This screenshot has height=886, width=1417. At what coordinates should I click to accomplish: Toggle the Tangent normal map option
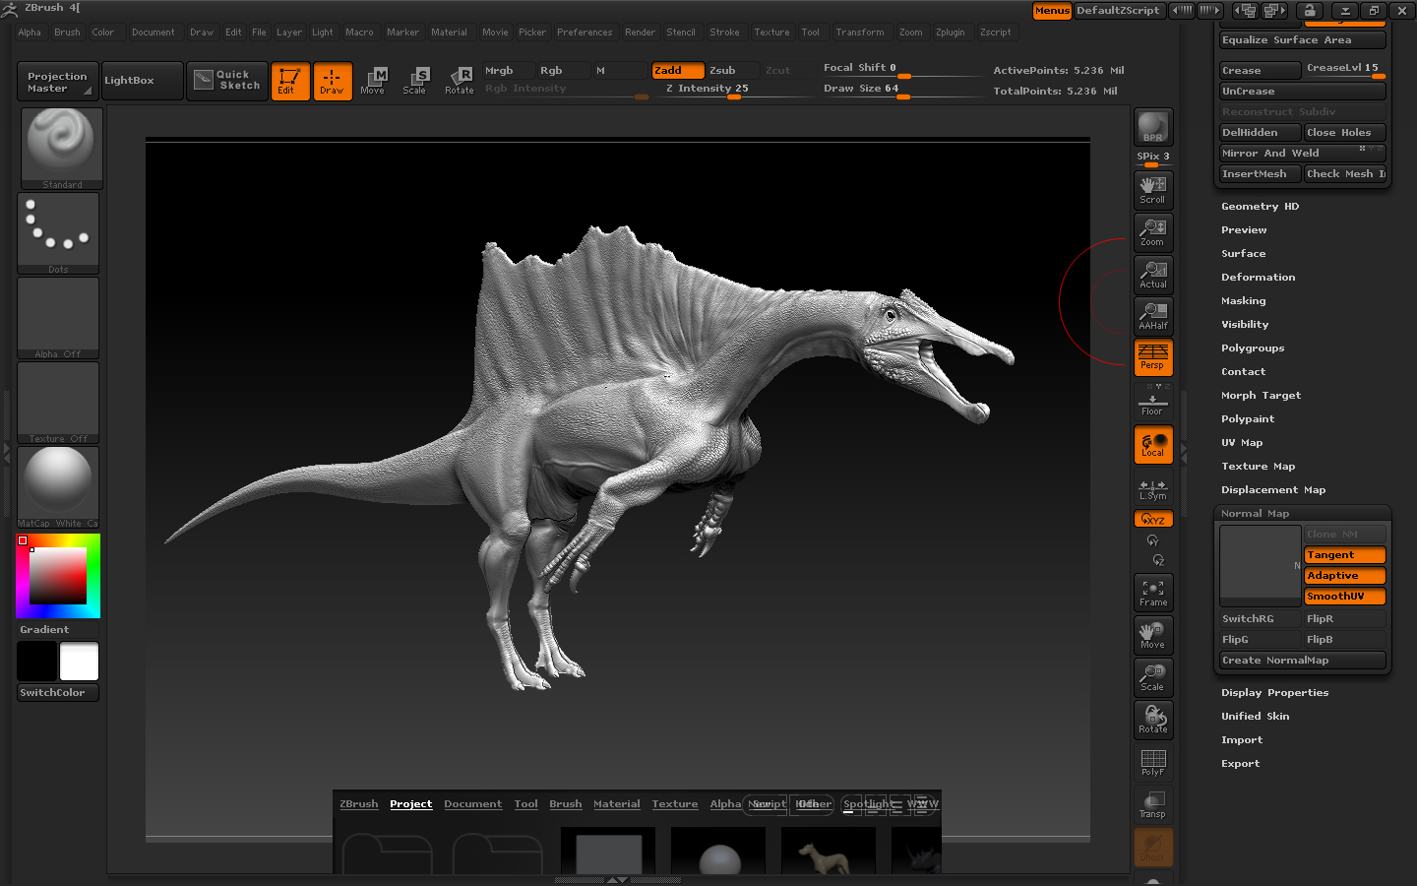[x=1344, y=555]
